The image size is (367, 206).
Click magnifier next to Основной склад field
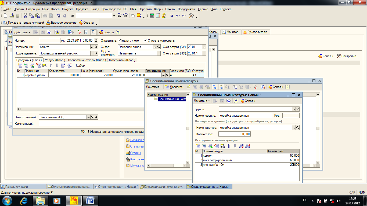tap(159, 47)
